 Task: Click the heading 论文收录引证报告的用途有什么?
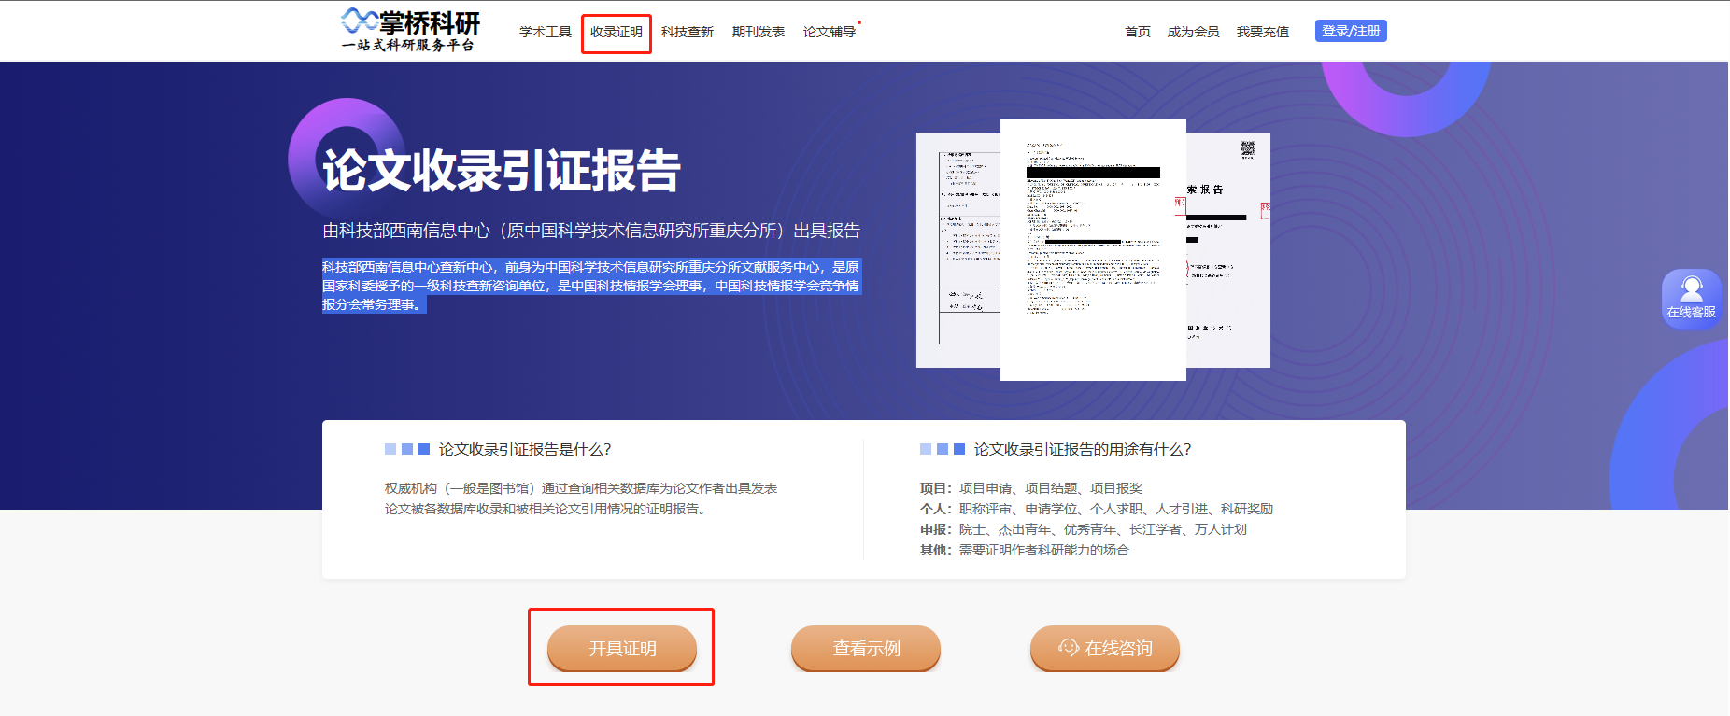(1083, 449)
